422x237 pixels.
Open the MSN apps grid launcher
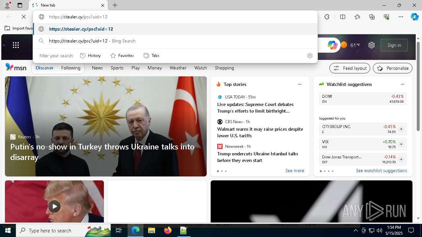16,45
